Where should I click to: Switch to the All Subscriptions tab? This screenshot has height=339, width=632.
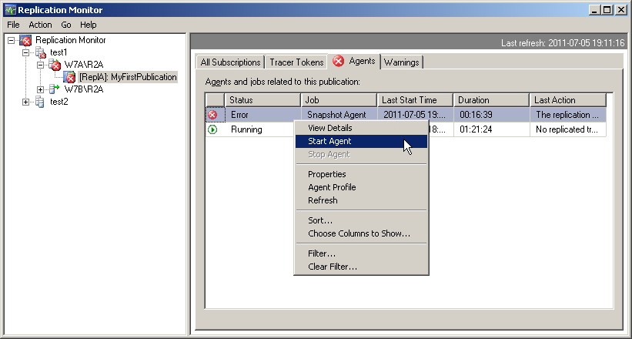coord(230,62)
